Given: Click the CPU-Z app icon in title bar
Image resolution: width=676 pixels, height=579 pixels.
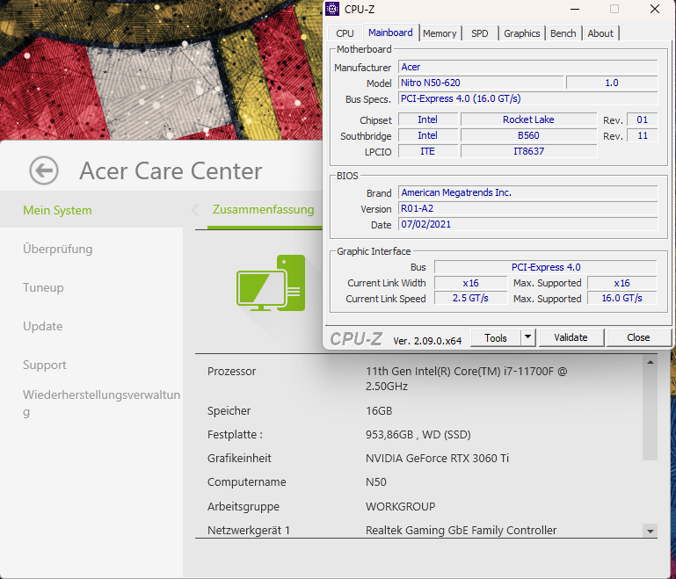Looking at the screenshot, I should click(332, 9).
